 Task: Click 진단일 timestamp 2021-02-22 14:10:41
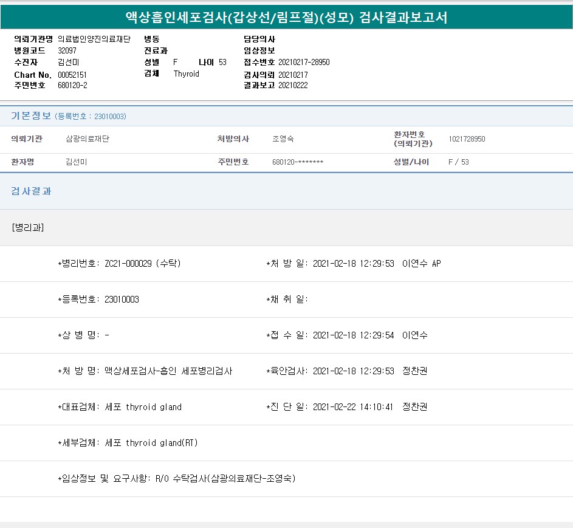coord(352,407)
